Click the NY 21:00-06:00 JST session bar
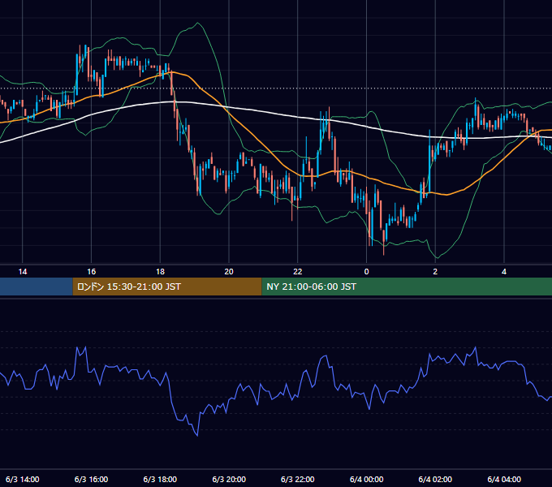The image size is (552, 487). point(407,287)
